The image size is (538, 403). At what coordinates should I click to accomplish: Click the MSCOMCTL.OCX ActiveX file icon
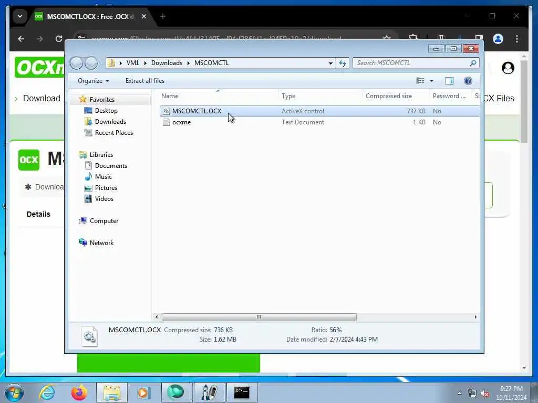click(166, 111)
